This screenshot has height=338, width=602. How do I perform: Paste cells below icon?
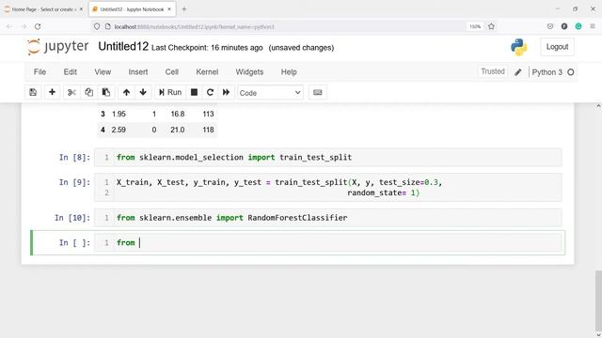106,92
